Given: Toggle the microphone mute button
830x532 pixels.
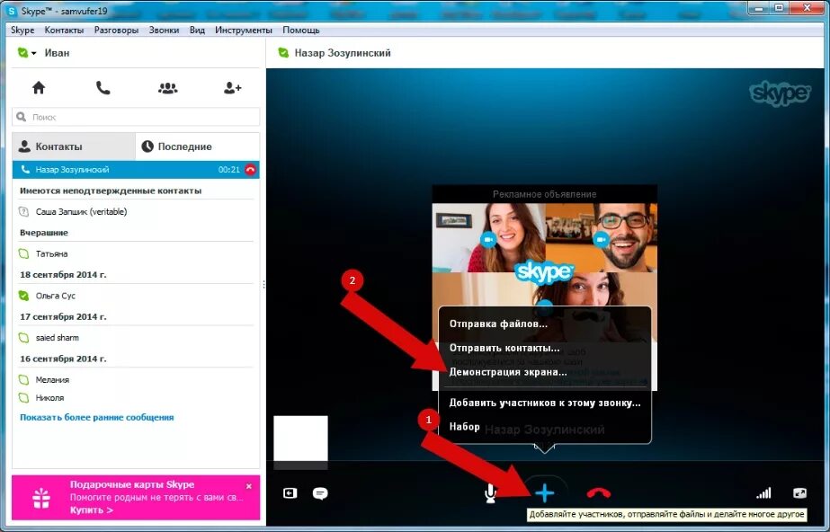Looking at the screenshot, I should (491, 492).
